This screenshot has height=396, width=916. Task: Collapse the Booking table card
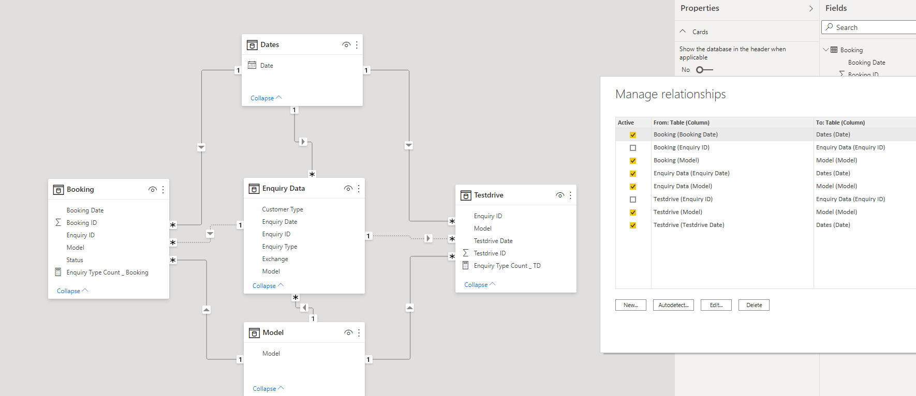click(x=72, y=291)
